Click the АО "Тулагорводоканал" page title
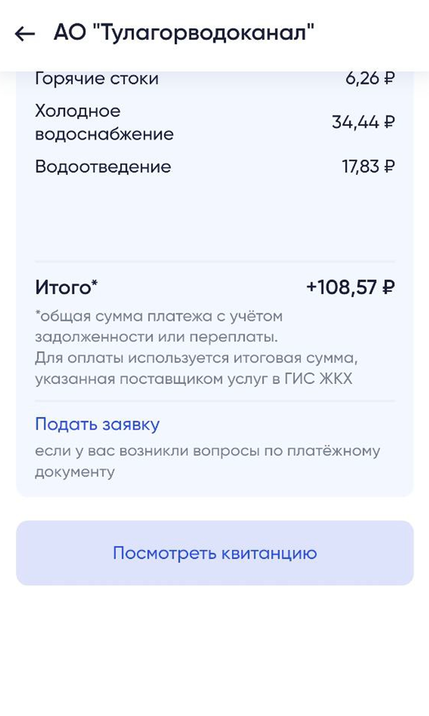 184,33
